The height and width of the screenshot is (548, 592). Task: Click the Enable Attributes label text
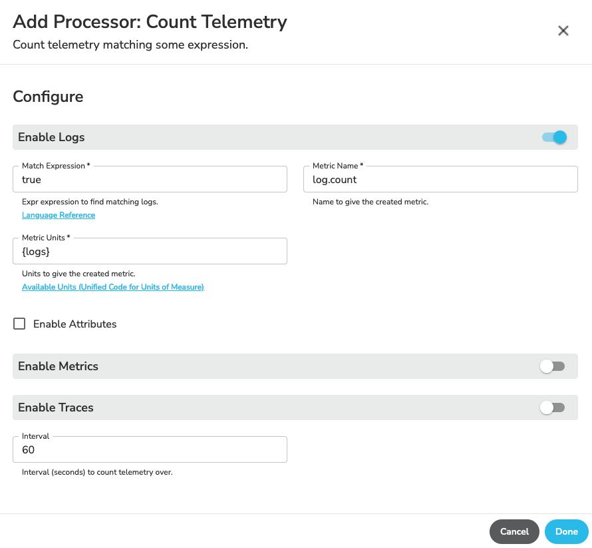point(74,324)
